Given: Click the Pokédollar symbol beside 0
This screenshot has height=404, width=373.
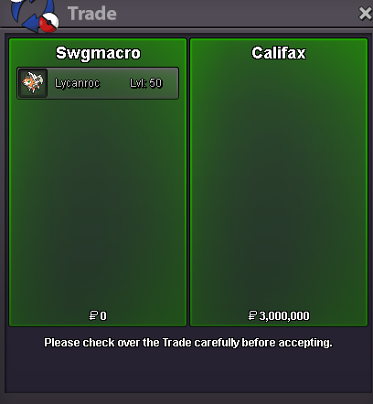Looking at the screenshot, I should coord(93,315).
